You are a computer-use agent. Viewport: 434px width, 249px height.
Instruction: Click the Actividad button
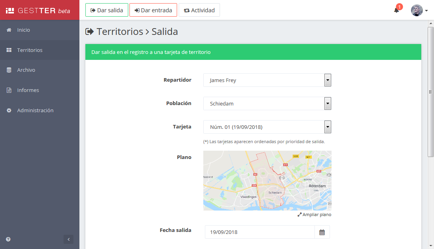click(199, 10)
